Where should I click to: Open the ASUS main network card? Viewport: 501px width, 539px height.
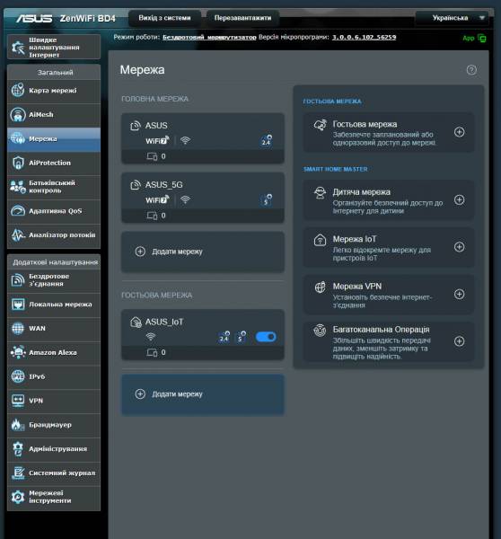pos(203,138)
